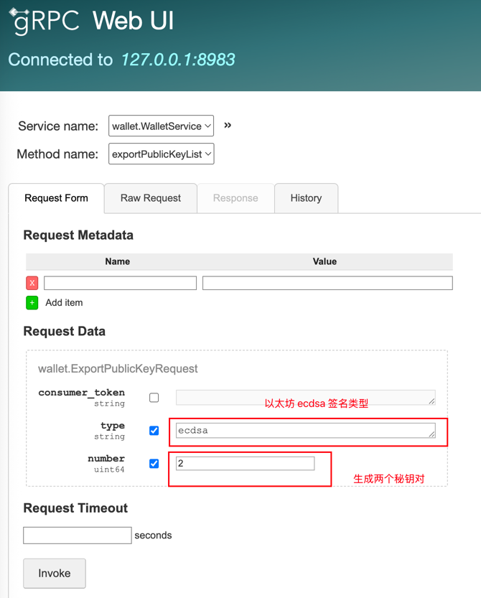Uncheck the type field checkbox
Image resolution: width=481 pixels, height=598 pixels.
coord(154,431)
